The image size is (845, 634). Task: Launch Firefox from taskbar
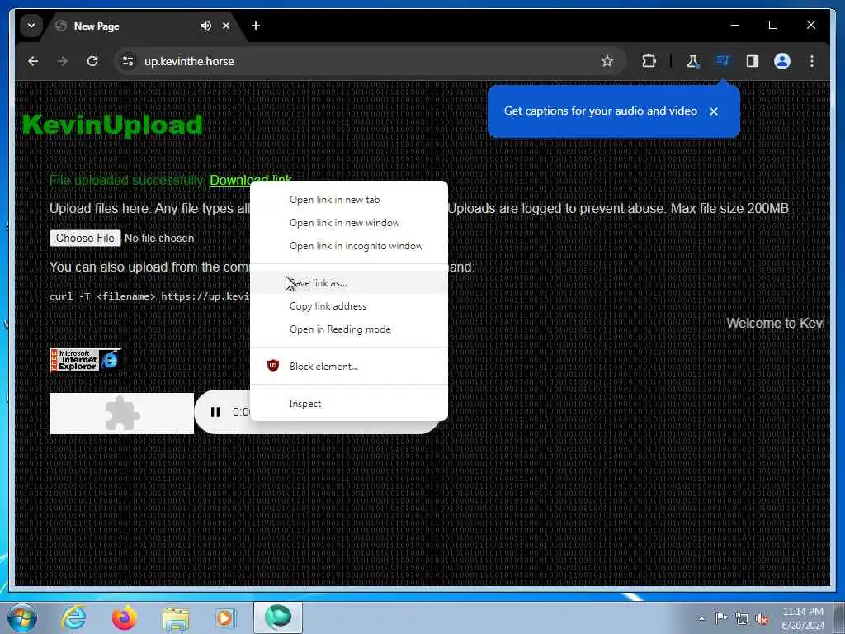click(124, 617)
